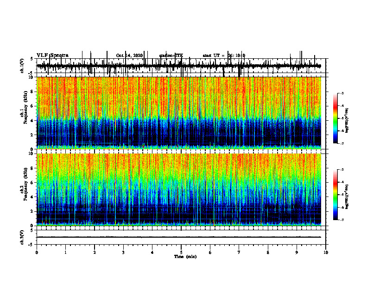This screenshot has height=283, width=367.
Task: Click the time axis tick label "2"
Action: (x=95, y=252)
